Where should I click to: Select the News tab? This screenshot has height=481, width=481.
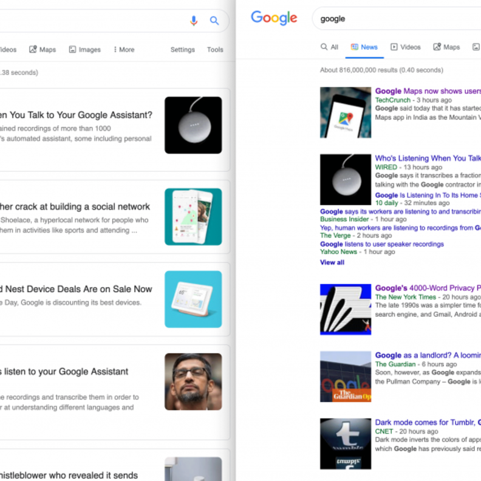point(364,47)
